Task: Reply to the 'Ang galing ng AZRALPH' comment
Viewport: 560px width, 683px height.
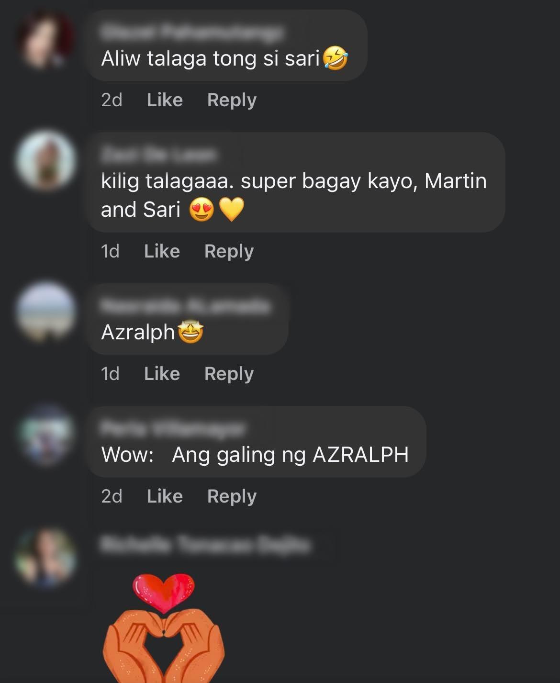Action: [232, 497]
